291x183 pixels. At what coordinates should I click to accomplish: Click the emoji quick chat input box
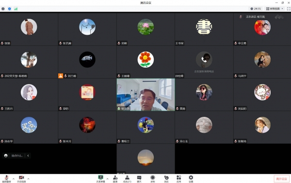(x=17, y=155)
